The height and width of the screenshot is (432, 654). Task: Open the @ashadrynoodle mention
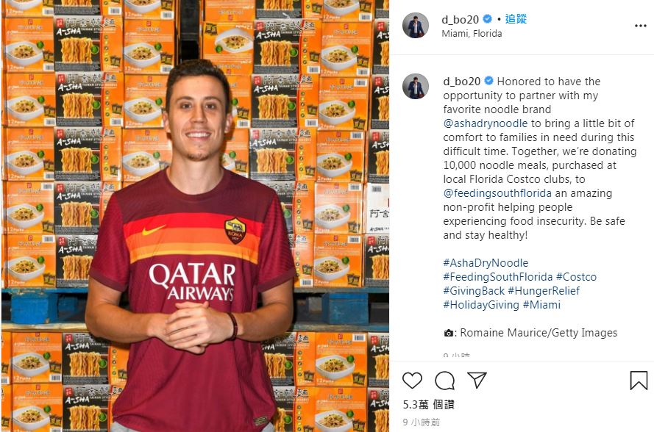(x=486, y=123)
